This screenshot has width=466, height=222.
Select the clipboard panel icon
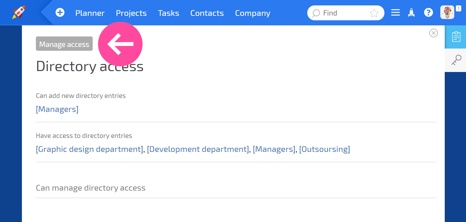(456, 37)
